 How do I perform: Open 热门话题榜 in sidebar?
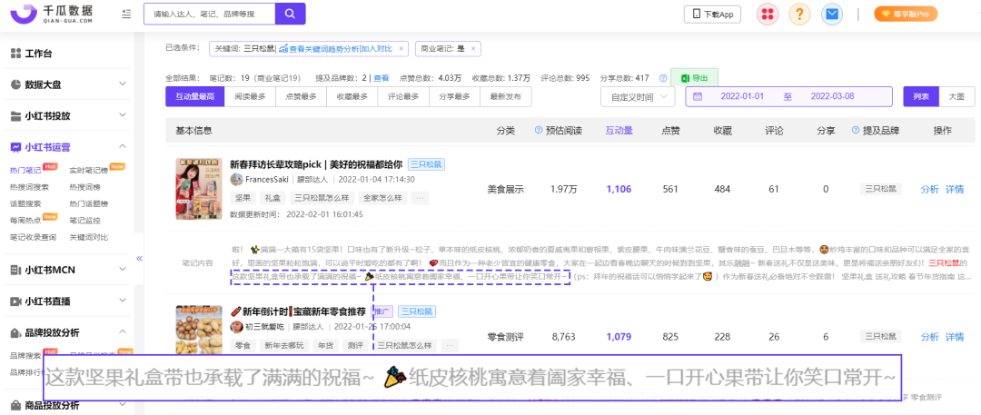pos(88,203)
